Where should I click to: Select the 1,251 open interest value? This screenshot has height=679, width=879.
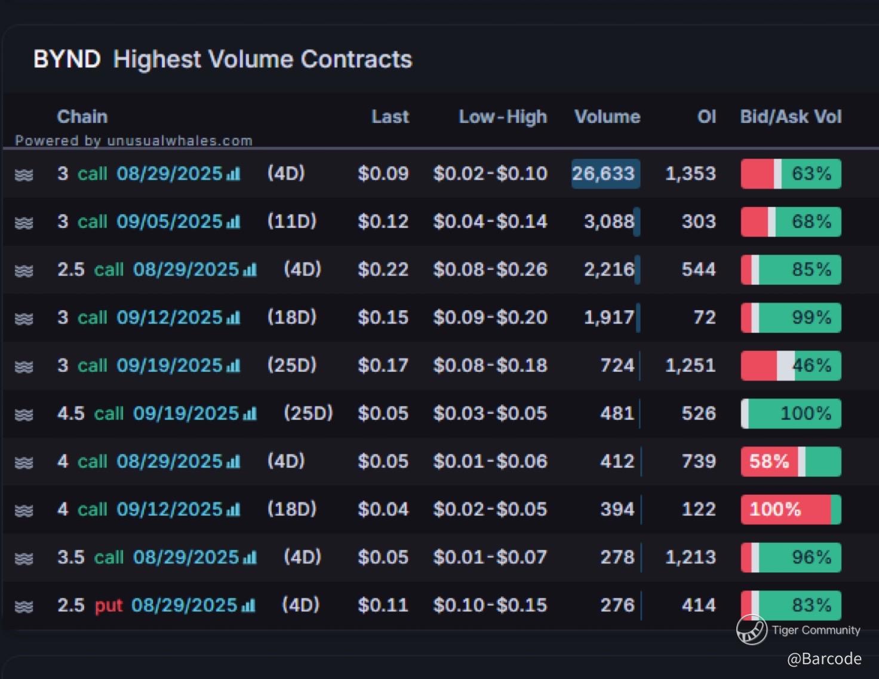[x=691, y=366]
